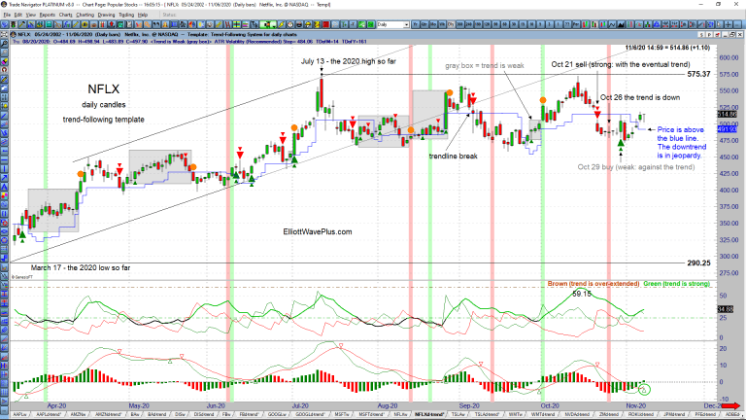
Task: Click the line drawing tool in sidebar
Action: point(4,115)
